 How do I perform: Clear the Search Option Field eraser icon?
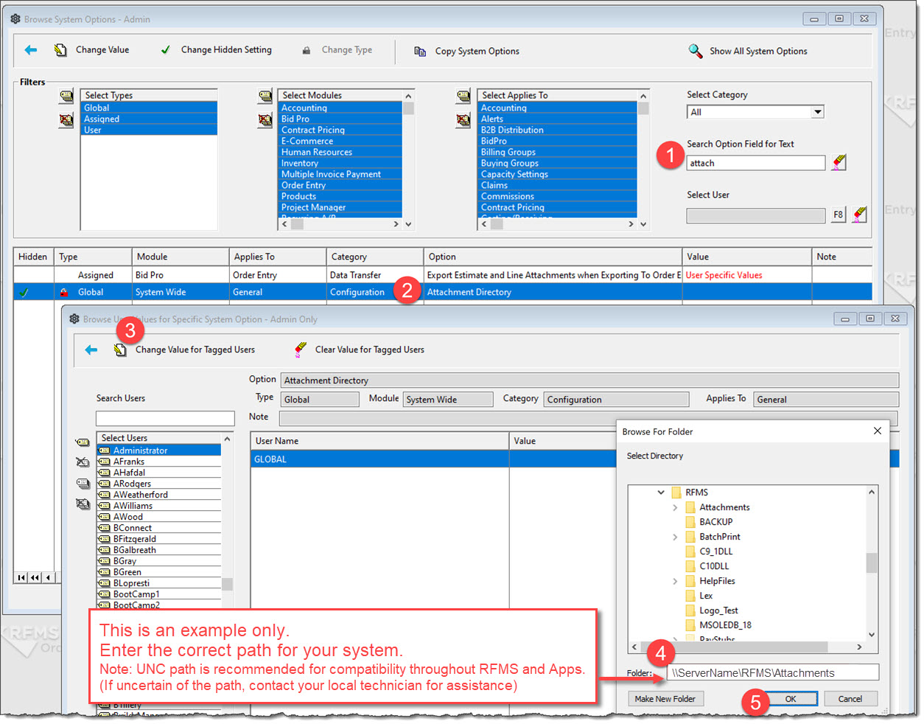[839, 163]
